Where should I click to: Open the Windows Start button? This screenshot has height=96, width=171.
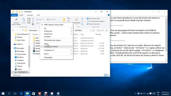3,94
